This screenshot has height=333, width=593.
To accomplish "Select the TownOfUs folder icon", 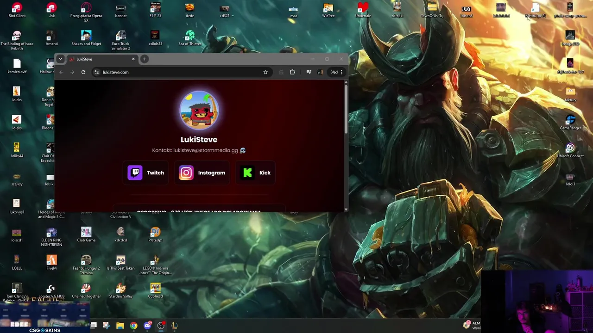I will click(432, 10).
